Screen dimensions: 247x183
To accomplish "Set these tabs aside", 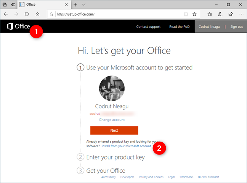I will pos(13,5).
